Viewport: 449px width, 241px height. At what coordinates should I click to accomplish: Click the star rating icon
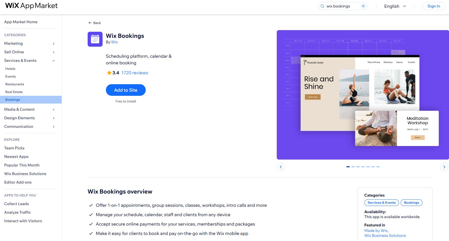(x=109, y=73)
